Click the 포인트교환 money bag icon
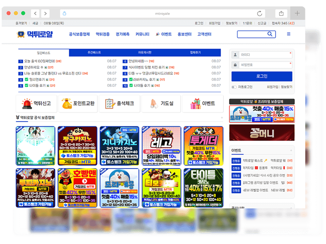 tap(67, 103)
